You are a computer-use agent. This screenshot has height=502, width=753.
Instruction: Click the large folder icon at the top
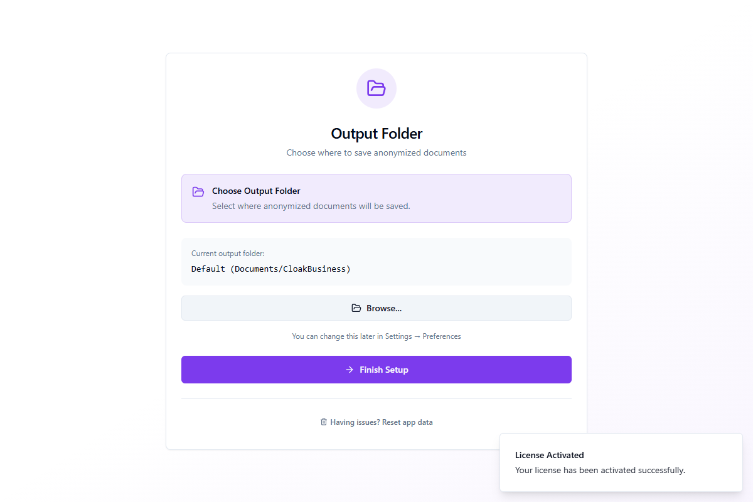point(376,88)
